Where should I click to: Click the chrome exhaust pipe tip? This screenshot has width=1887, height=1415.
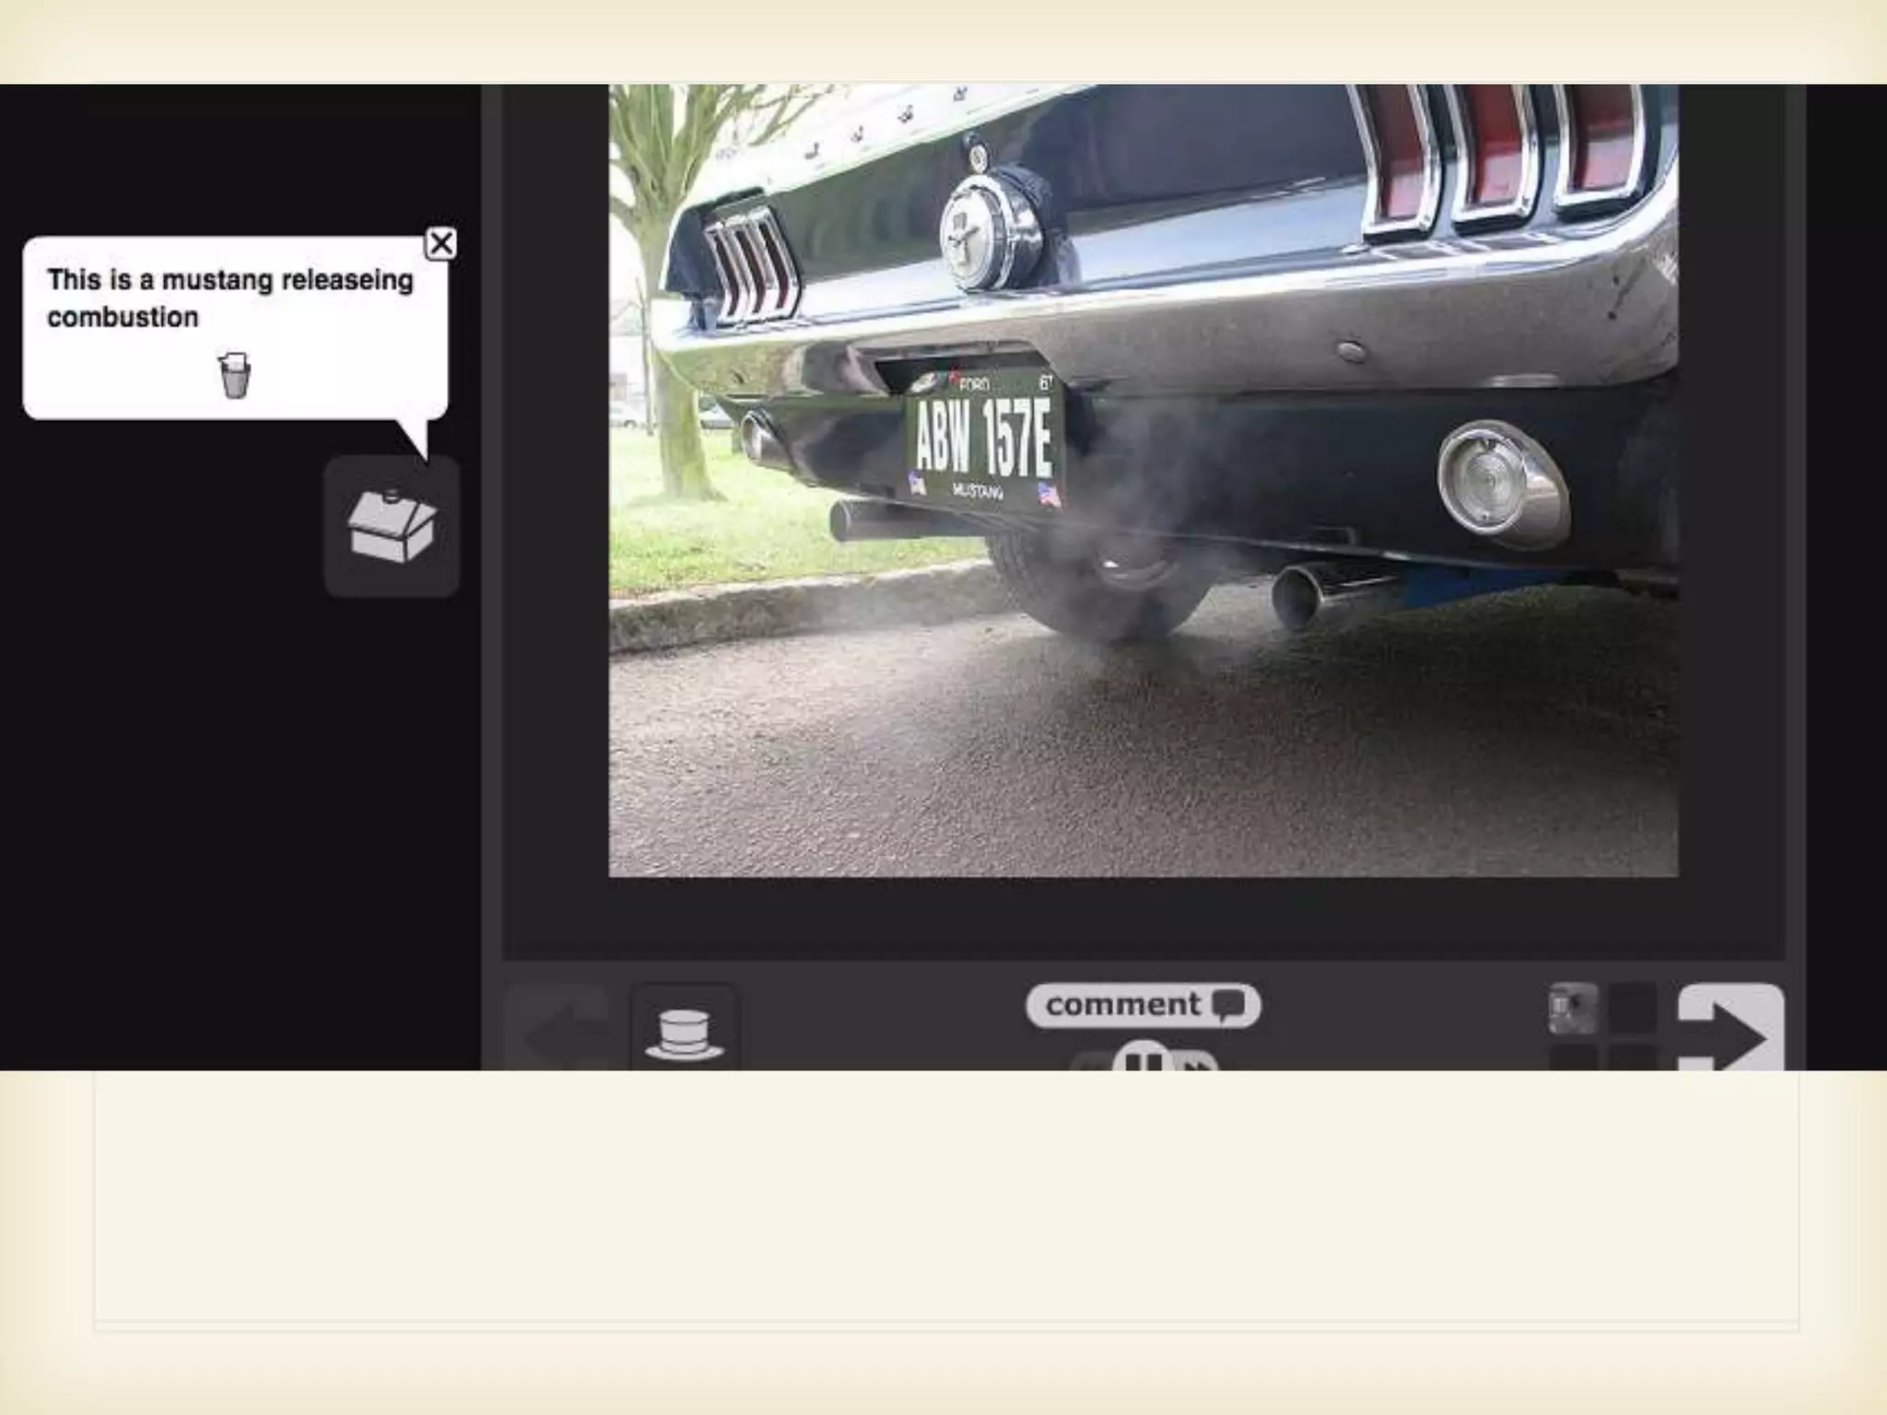pyautogui.click(x=1298, y=597)
